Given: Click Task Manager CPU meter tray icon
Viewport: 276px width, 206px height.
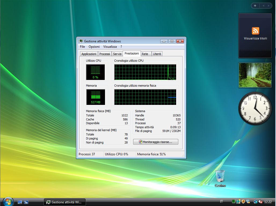Looking at the screenshot, I should tap(234, 201).
